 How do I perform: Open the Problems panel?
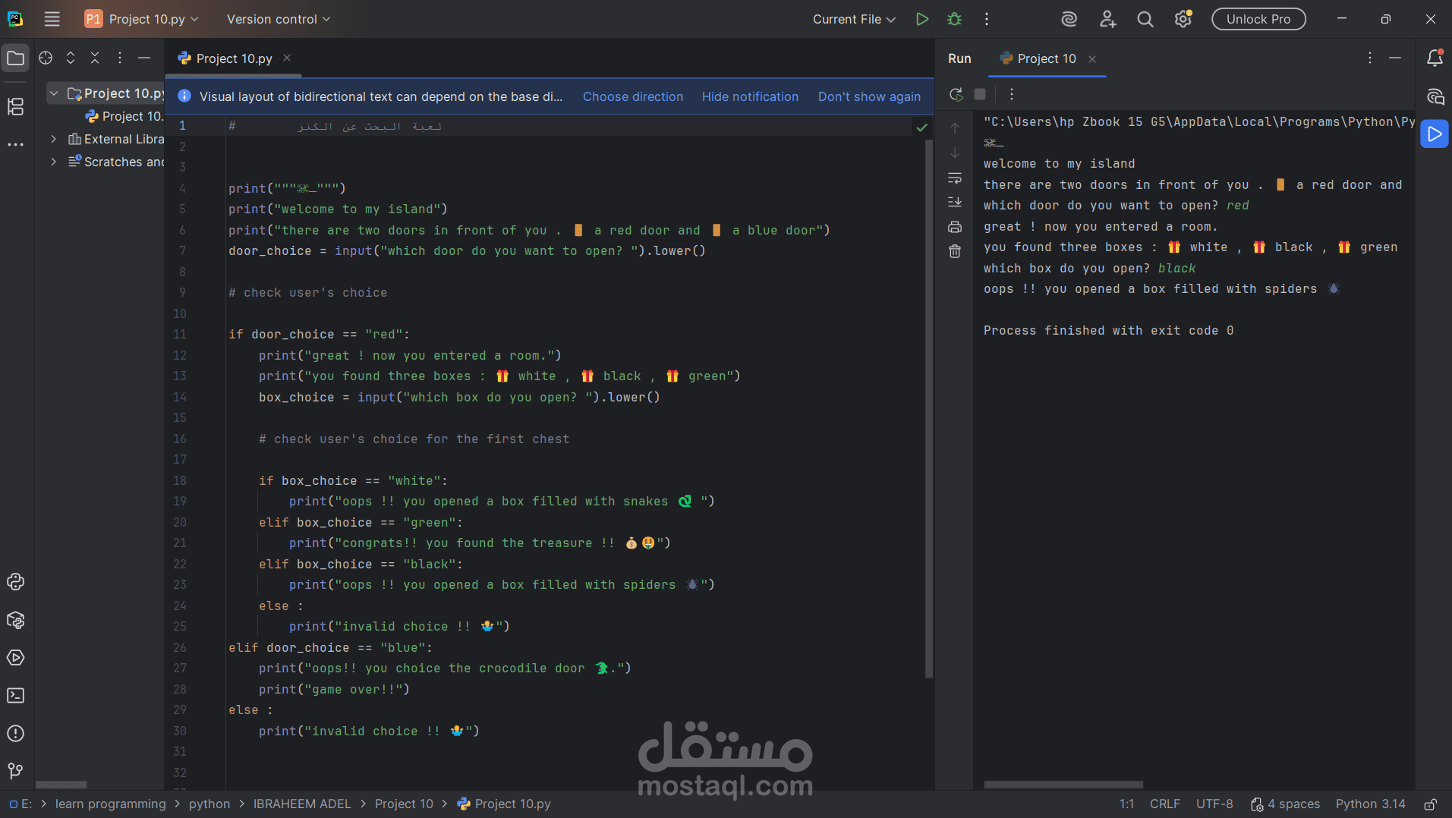pos(15,733)
